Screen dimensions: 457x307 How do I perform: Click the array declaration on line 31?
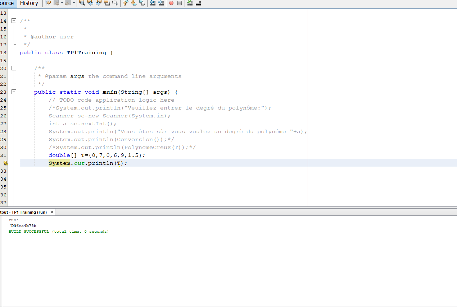97,155
